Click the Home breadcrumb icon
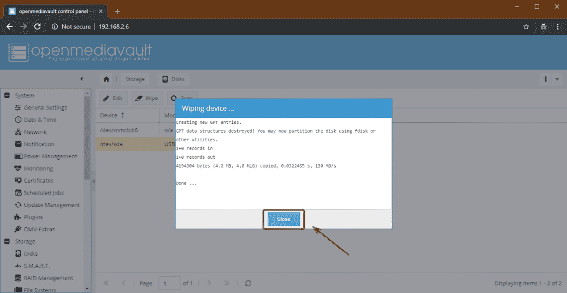Image resolution: width=567 pixels, height=293 pixels. (x=106, y=79)
